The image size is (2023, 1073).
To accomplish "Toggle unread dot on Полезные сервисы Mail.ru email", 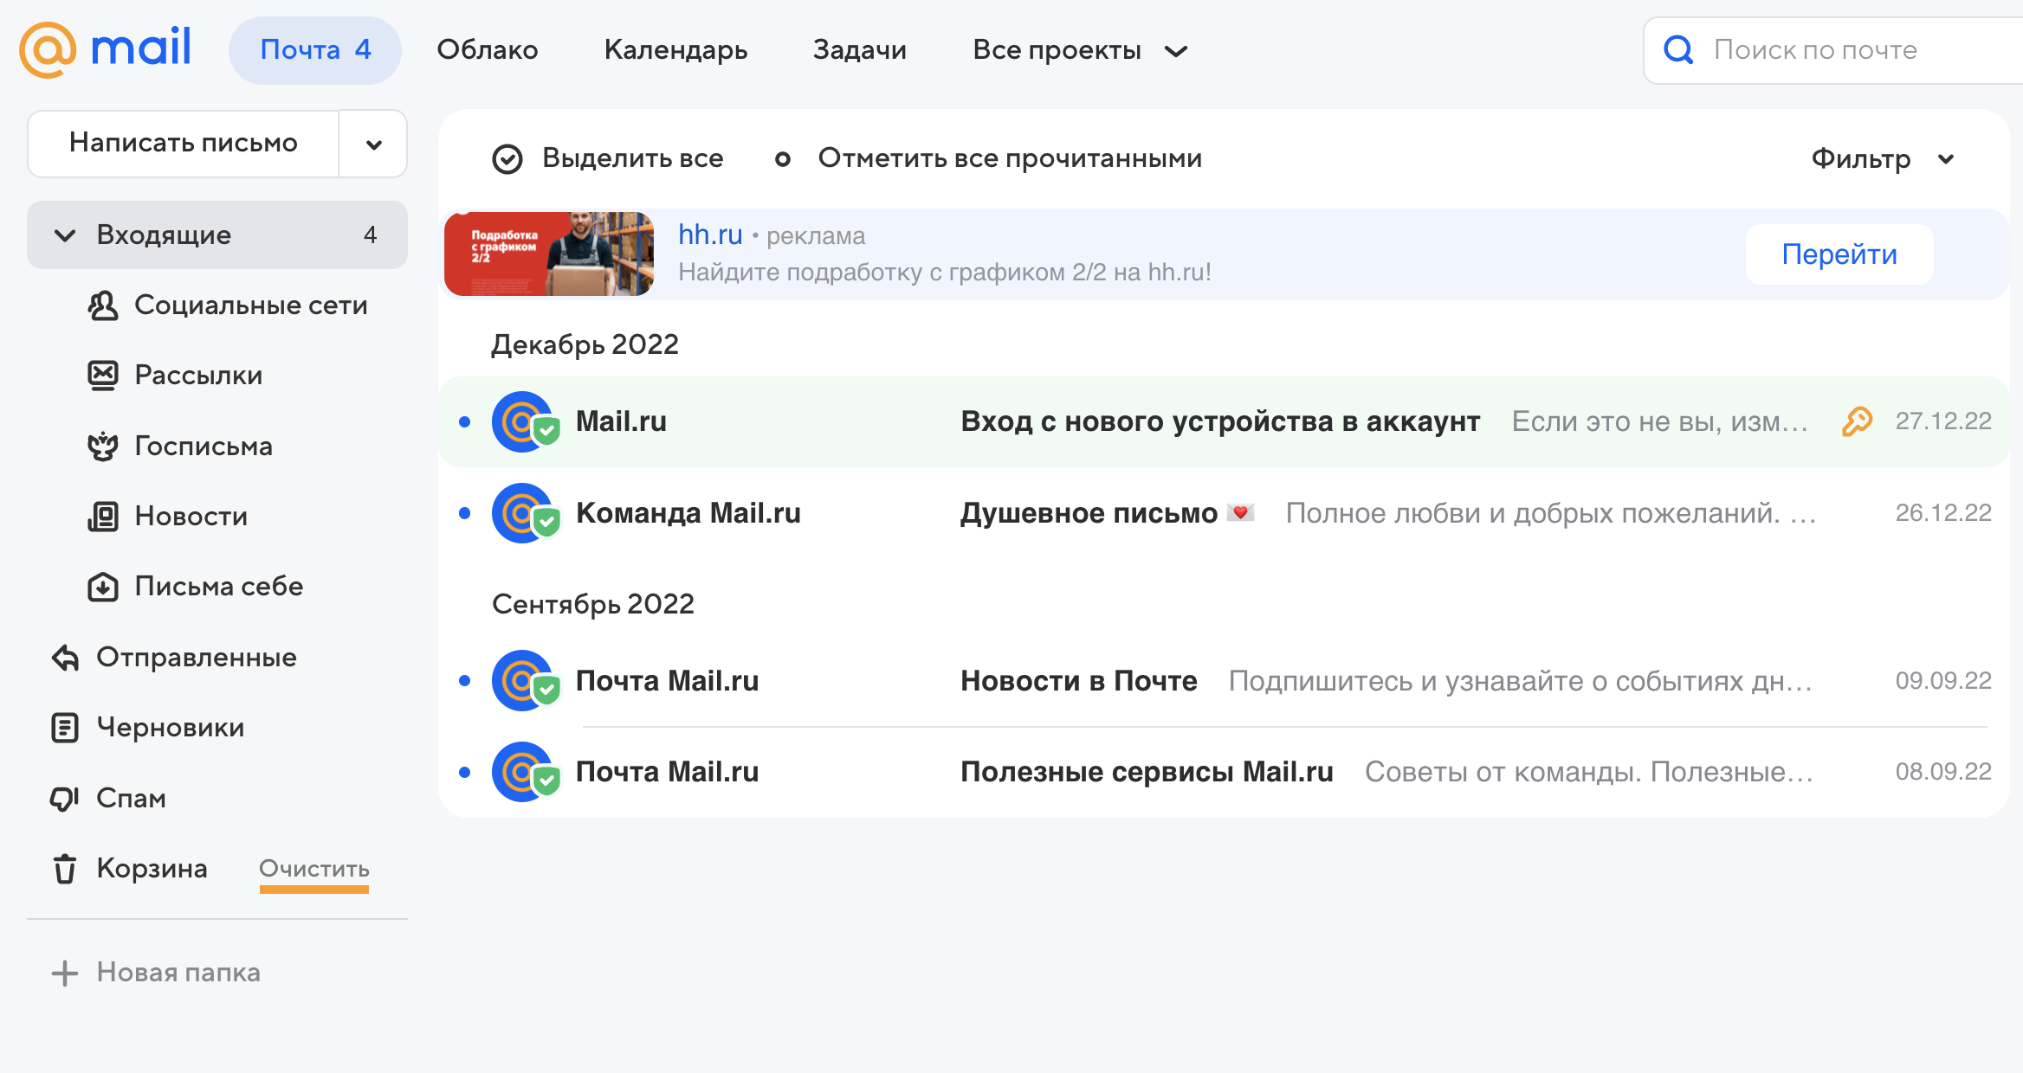I will click(465, 772).
